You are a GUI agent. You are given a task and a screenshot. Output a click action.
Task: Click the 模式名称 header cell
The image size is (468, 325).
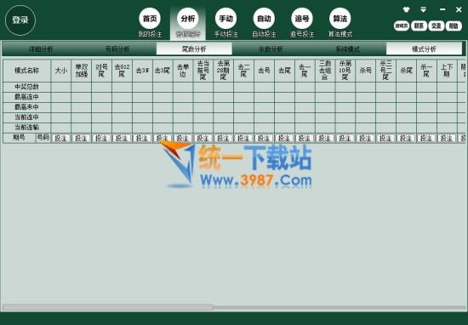(27, 71)
